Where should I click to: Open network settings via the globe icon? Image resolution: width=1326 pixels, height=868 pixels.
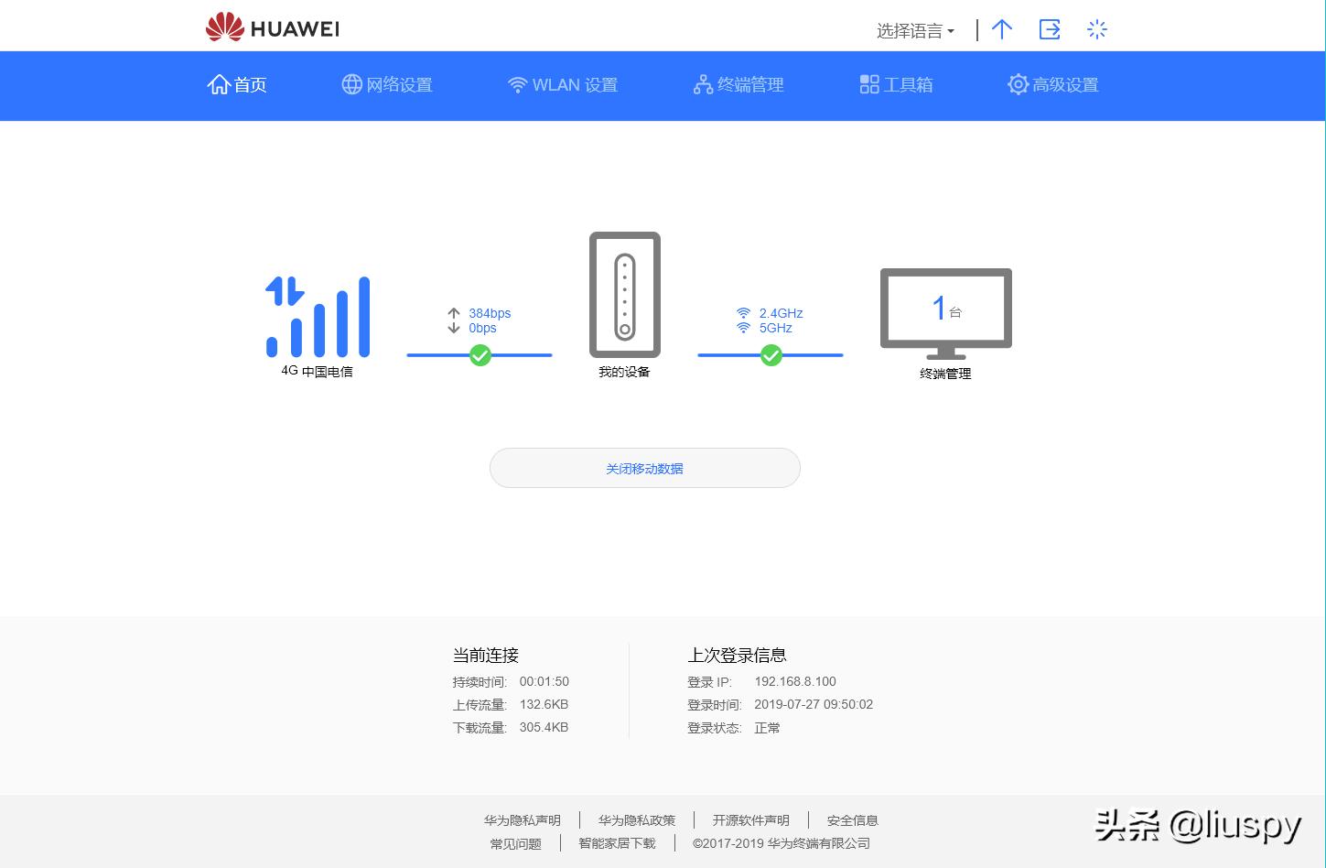click(351, 84)
